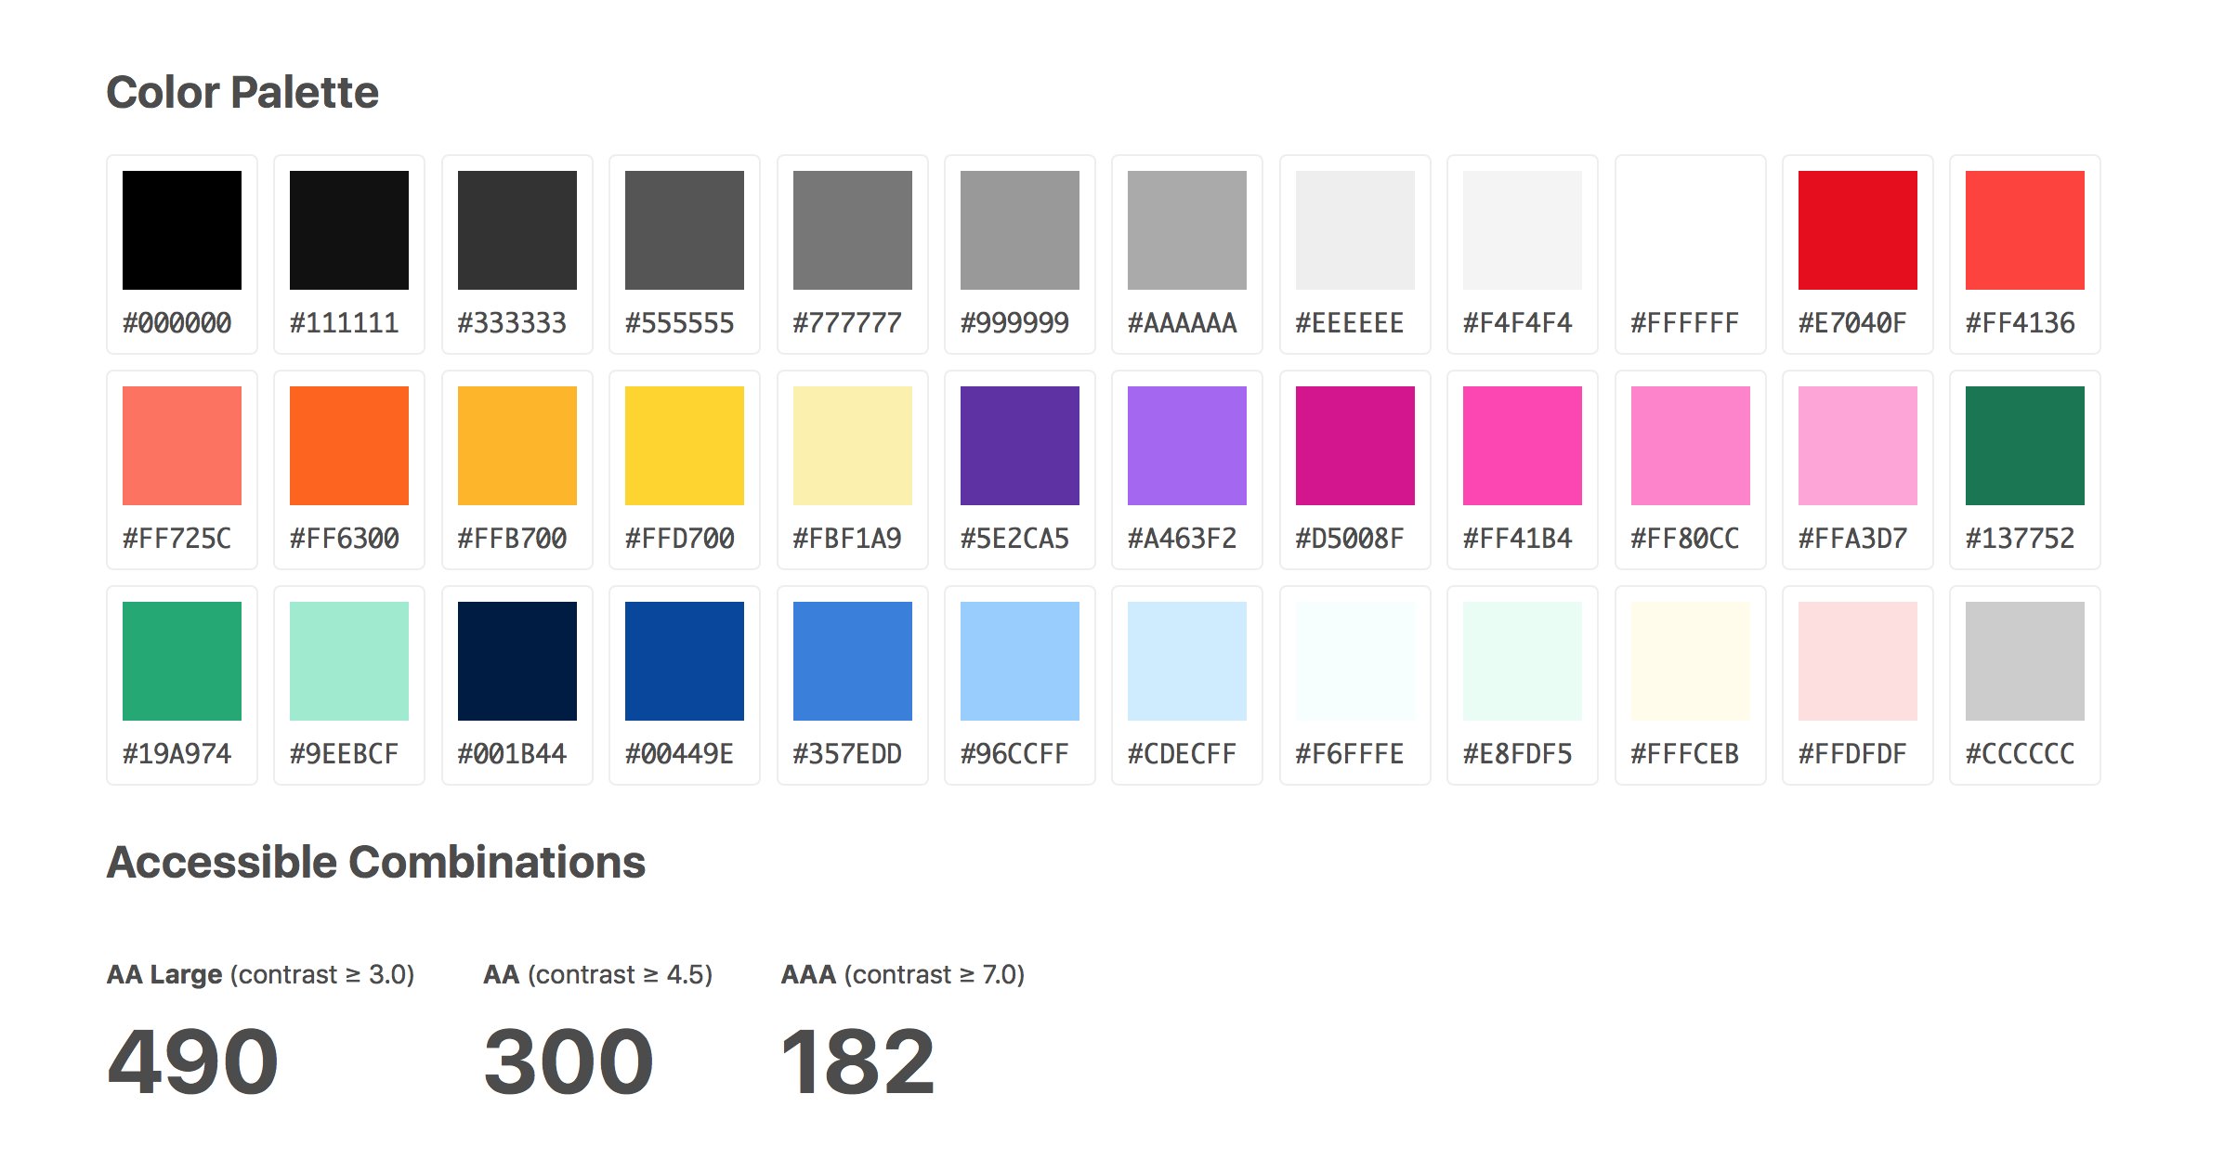Pick the orange #FF6300 color swatch
2224x1159 pixels.
[349, 445]
